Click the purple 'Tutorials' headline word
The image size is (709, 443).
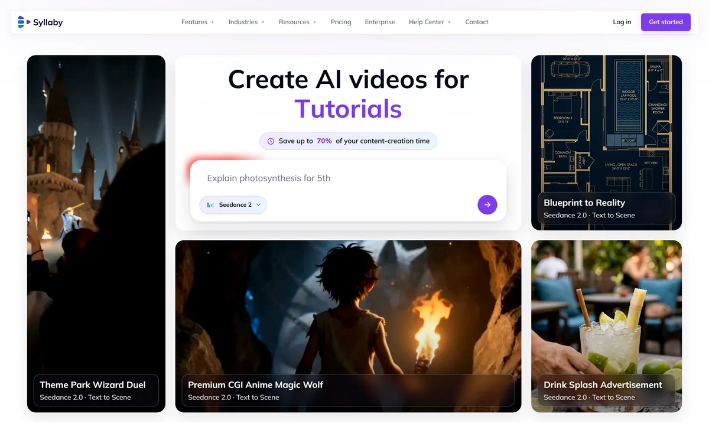tap(348, 109)
